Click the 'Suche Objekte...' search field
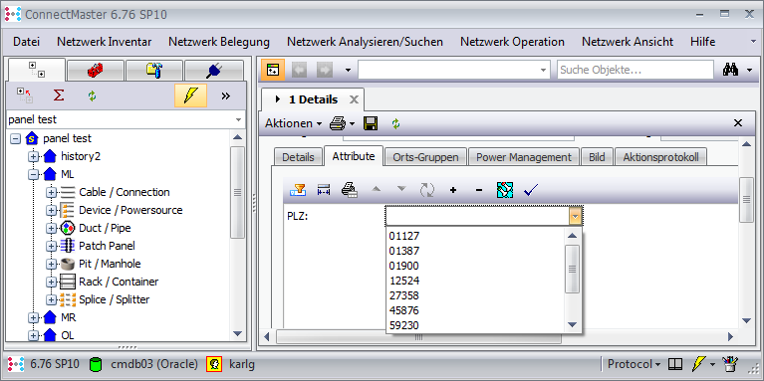The image size is (764, 381). [635, 70]
